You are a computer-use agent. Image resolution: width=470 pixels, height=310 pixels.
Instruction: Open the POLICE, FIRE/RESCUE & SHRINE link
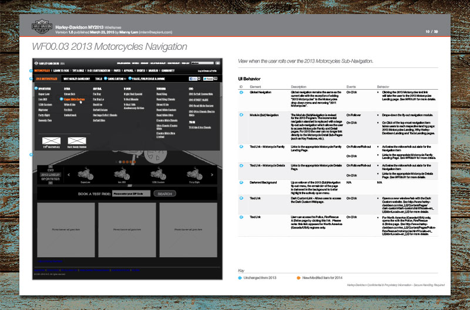click(149, 79)
